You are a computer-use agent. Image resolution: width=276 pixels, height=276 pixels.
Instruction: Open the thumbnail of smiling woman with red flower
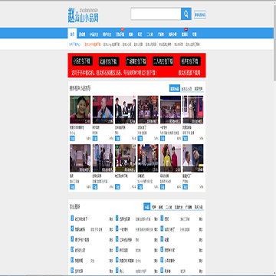tap(80, 110)
